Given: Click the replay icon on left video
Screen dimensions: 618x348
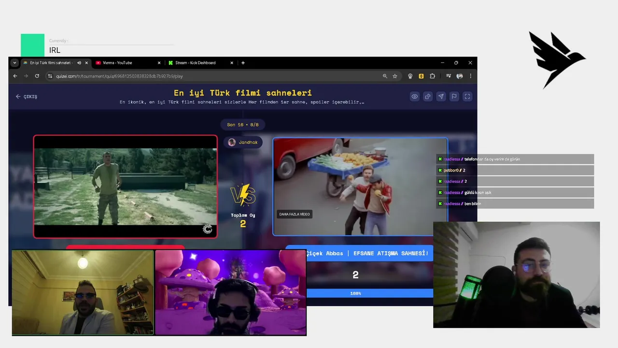Looking at the screenshot, I should coord(208,229).
